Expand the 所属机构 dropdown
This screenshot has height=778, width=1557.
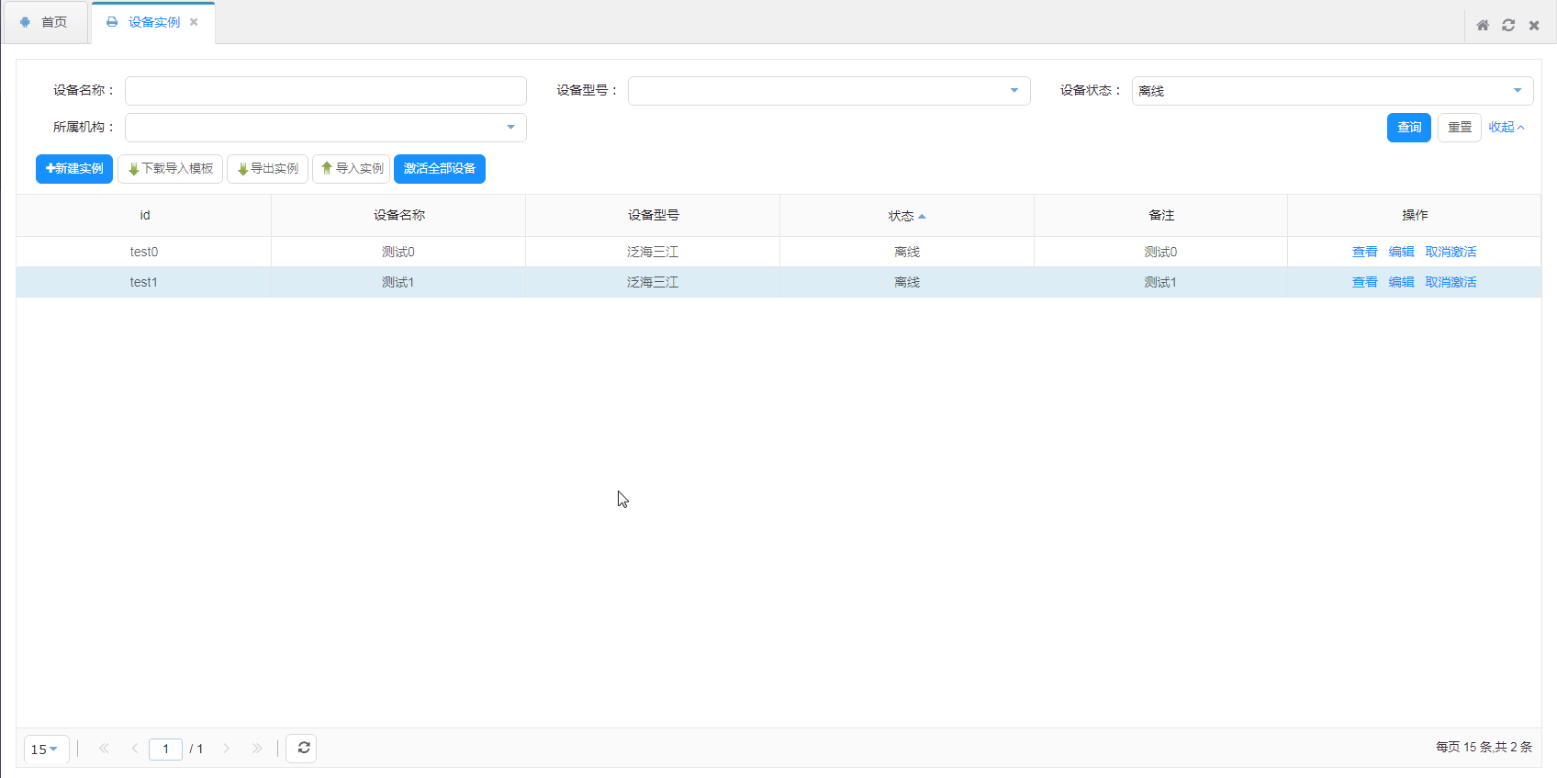510,128
